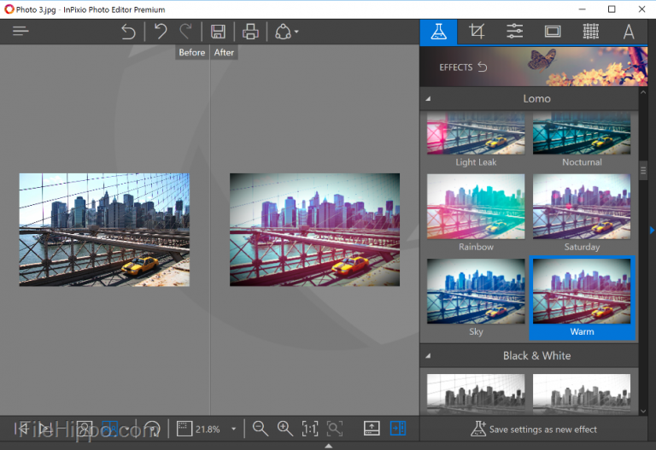Open the Text tool panel
The height and width of the screenshot is (450, 656).
(x=629, y=32)
